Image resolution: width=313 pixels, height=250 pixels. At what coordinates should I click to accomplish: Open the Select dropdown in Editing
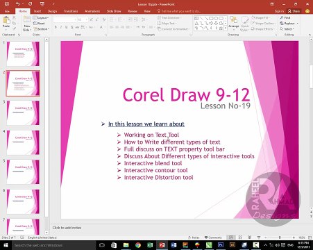click(x=287, y=29)
